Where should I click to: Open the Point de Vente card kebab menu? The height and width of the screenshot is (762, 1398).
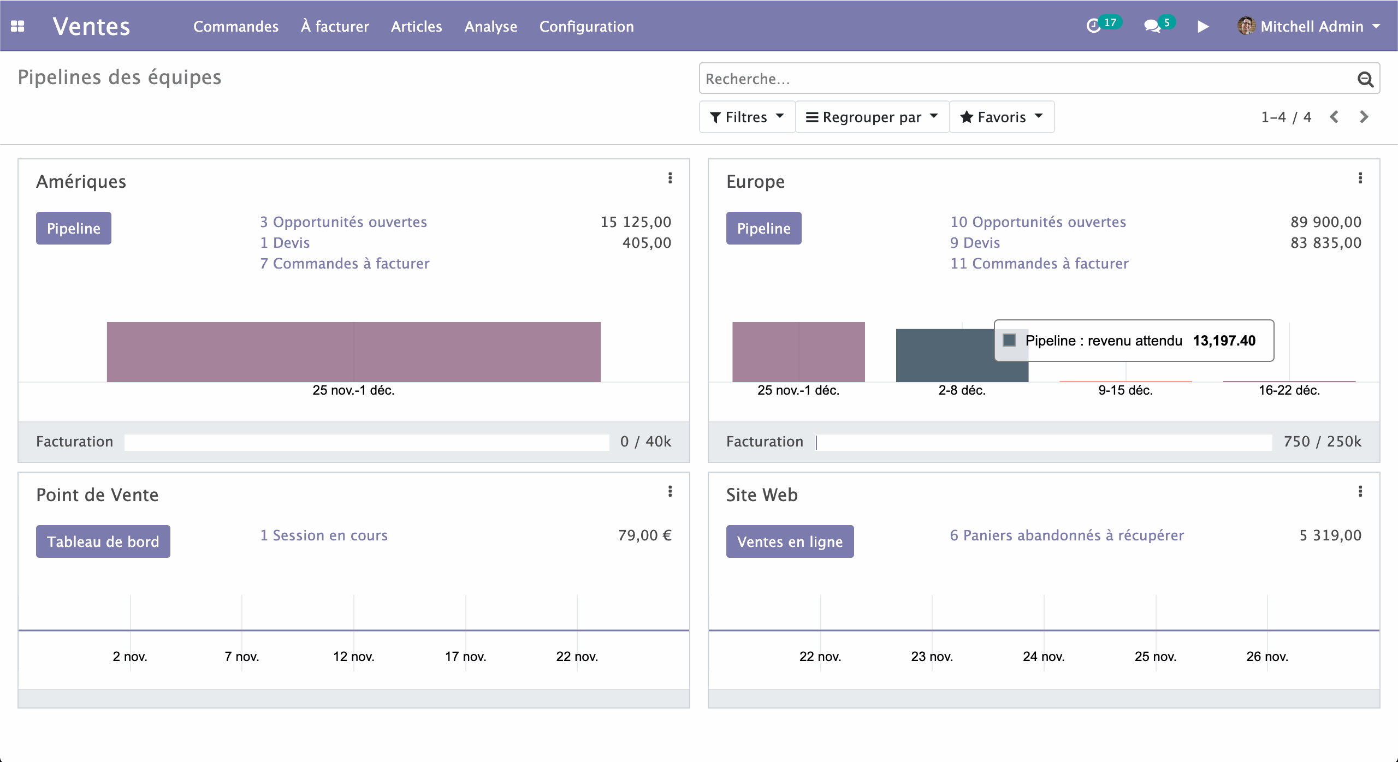tap(670, 491)
